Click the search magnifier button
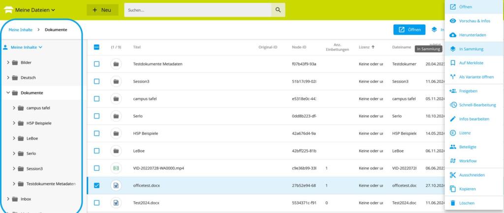Viewport: 504px width, 213px height. coord(278,10)
